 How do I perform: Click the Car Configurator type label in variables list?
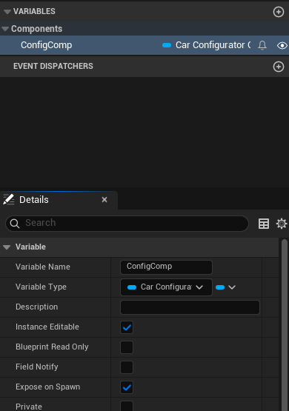point(213,45)
